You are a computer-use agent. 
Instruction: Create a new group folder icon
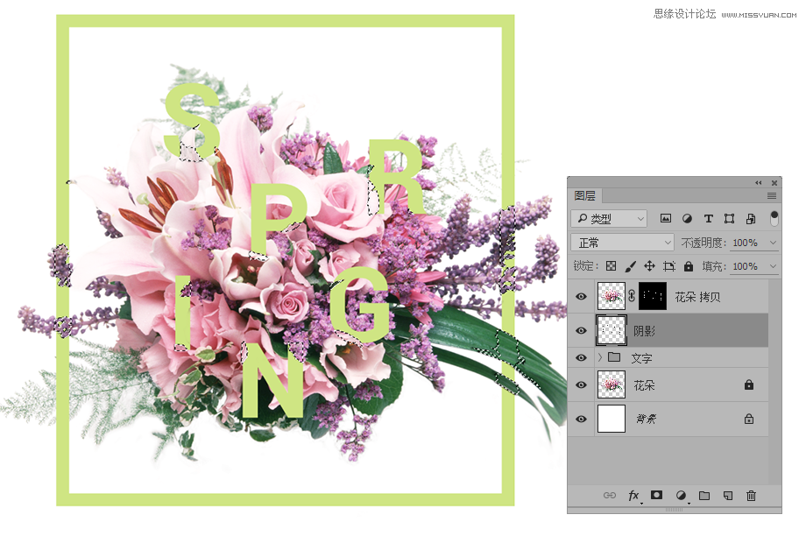click(704, 495)
